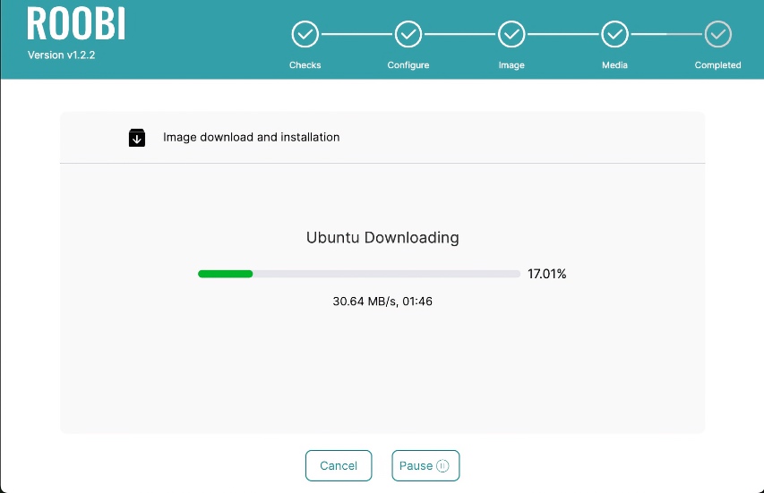The width and height of the screenshot is (764, 493).
Task: Click the Configure step checkmark icon
Action: coord(408,34)
